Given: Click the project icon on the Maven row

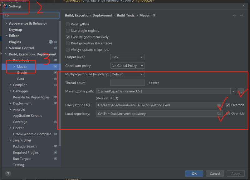Looking at the screenshot, I should click(x=56, y=67).
